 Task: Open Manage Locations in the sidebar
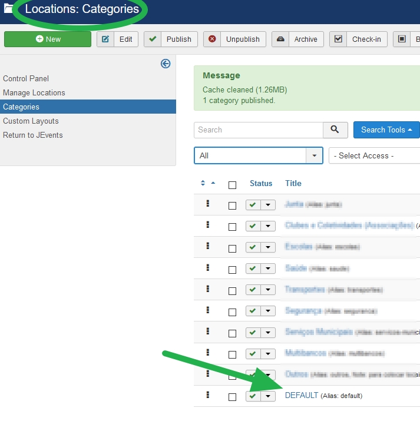click(34, 92)
